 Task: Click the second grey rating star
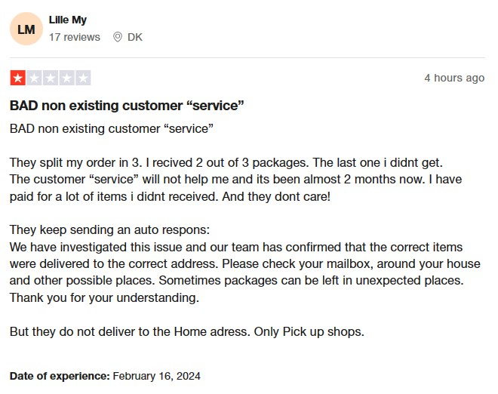point(34,78)
